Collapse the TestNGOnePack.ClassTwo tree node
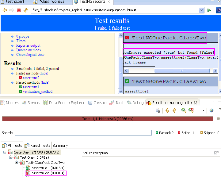Image resolution: width=221 pixels, height=177 pixels. [x=17, y=163]
